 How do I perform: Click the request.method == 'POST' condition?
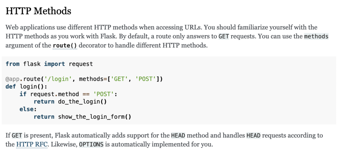[73, 94]
